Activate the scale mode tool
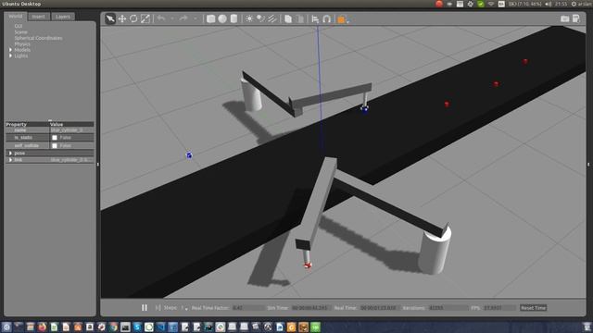 (x=145, y=18)
